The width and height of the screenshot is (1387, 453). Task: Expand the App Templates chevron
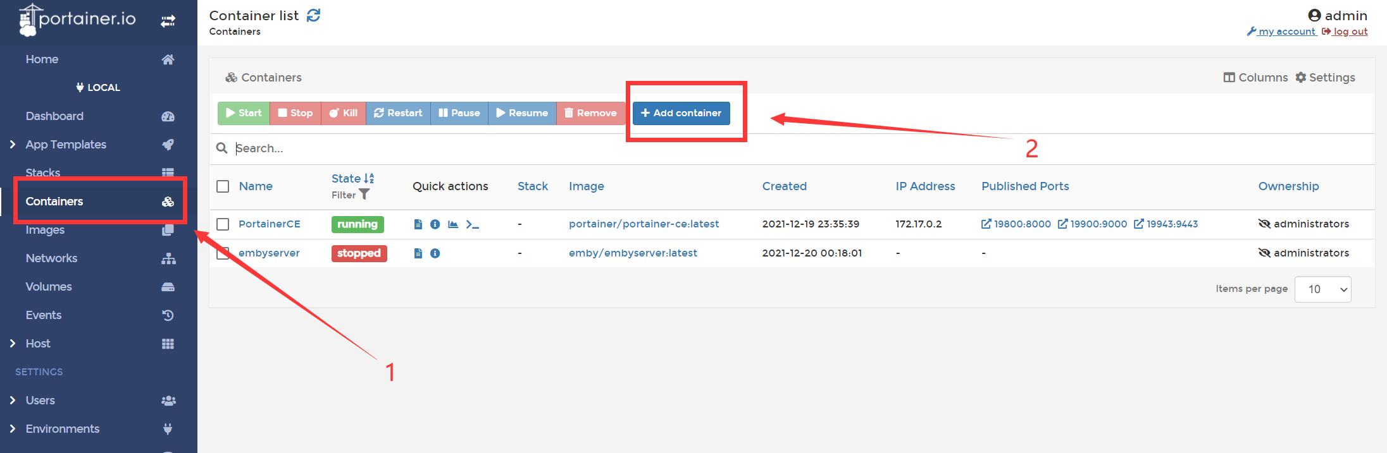[13, 145]
